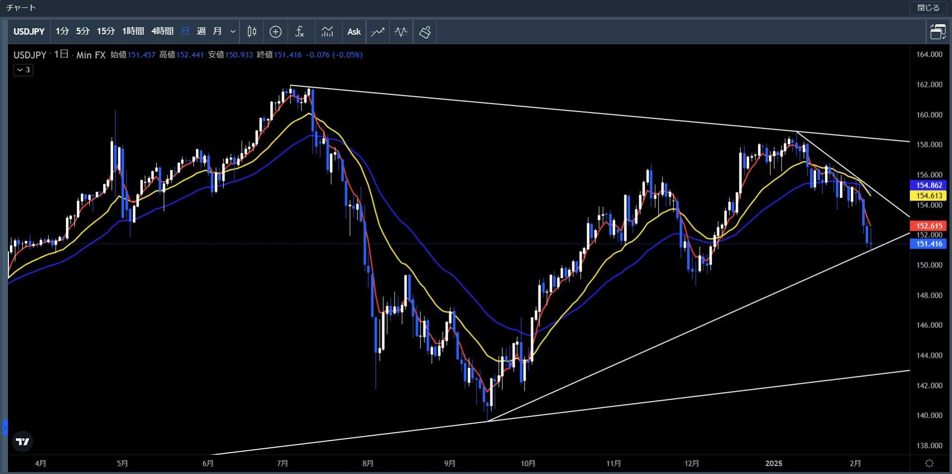Viewport: 952px width, 474px height.
Task: Select the 1分 timeframe
Action: 62,31
